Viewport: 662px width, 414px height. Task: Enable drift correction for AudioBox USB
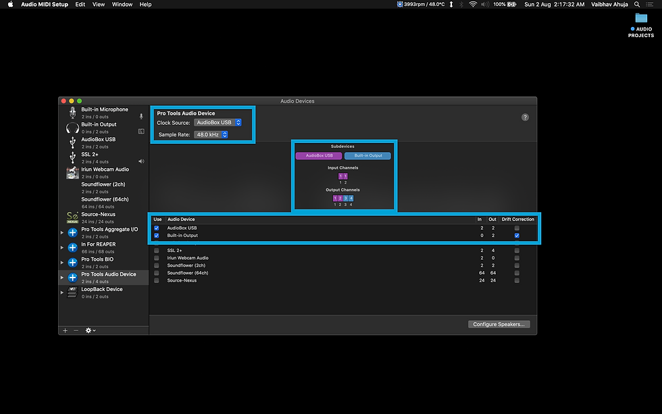517,228
